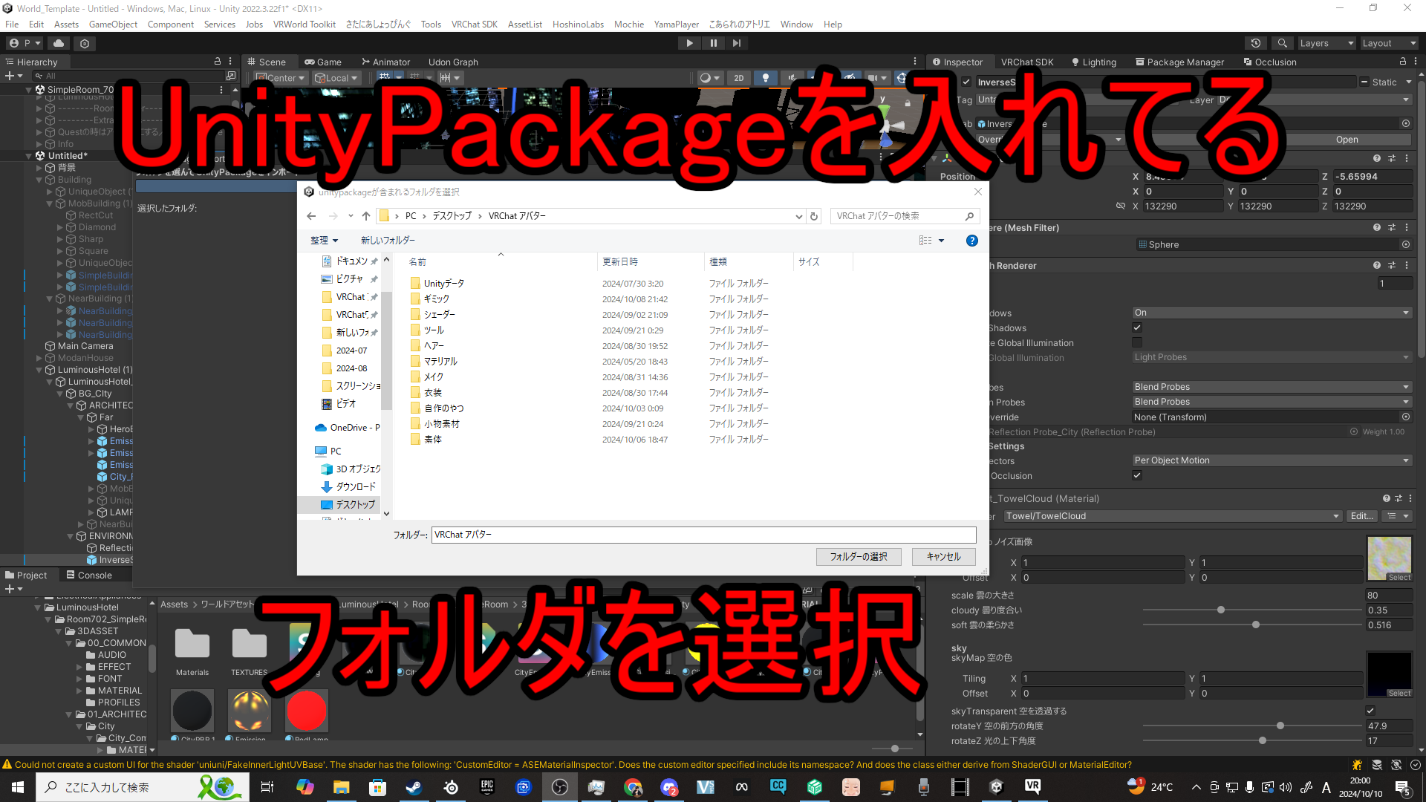
Task: Click the Undo History icon in the toolbar
Action: click(x=1256, y=42)
